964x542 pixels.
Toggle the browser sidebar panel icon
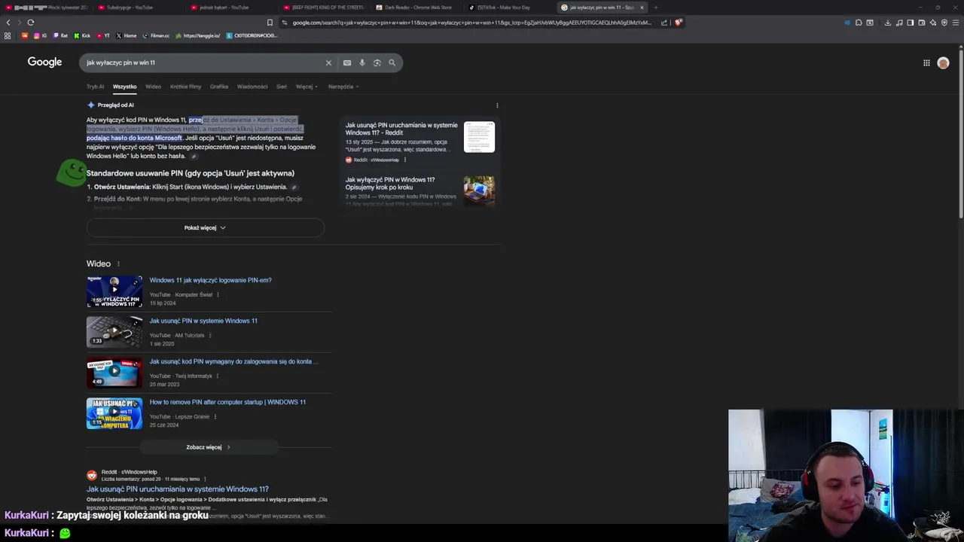911,23
